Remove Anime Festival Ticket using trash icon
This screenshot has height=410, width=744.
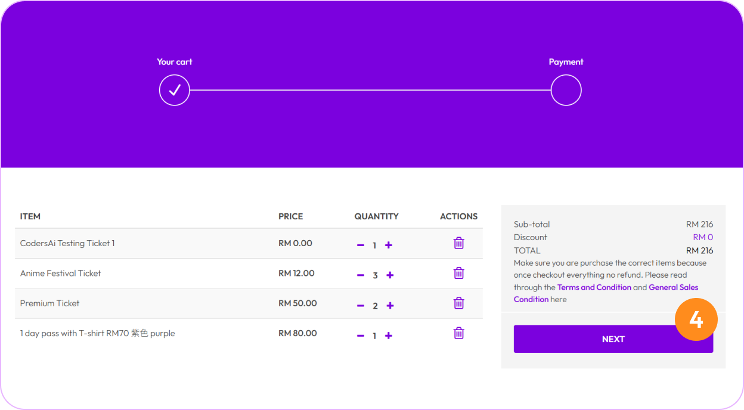tap(458, 273)
